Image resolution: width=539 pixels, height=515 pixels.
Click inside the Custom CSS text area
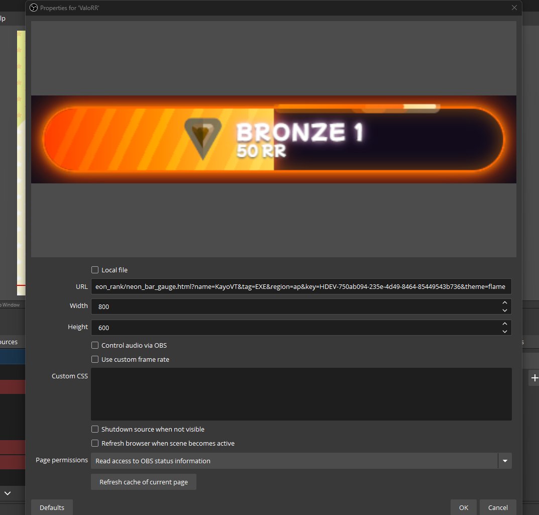[x=301, y=394]
